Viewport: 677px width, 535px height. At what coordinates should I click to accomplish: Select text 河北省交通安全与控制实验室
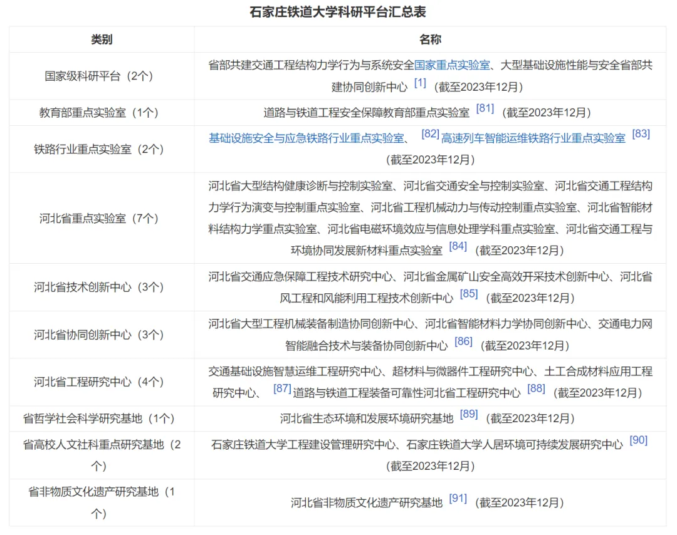click(x=474, y=186)
